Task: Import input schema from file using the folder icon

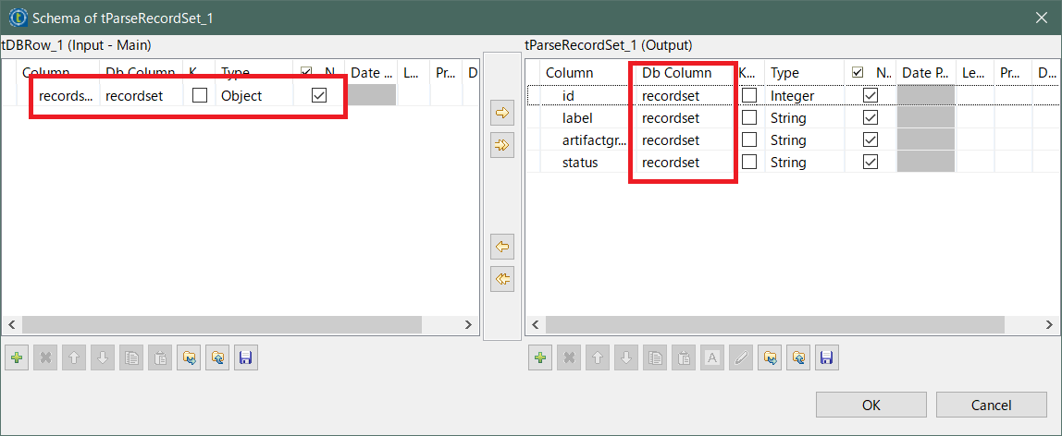Action: (190, 358)
